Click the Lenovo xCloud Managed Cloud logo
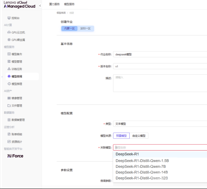 [x=20, y=5]
